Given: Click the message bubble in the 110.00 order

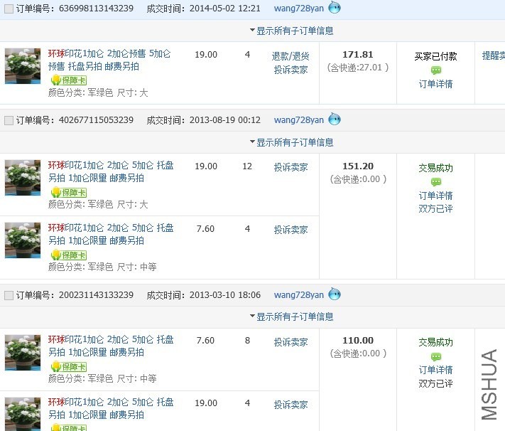Looking at the screenshot, I should 435,356.
